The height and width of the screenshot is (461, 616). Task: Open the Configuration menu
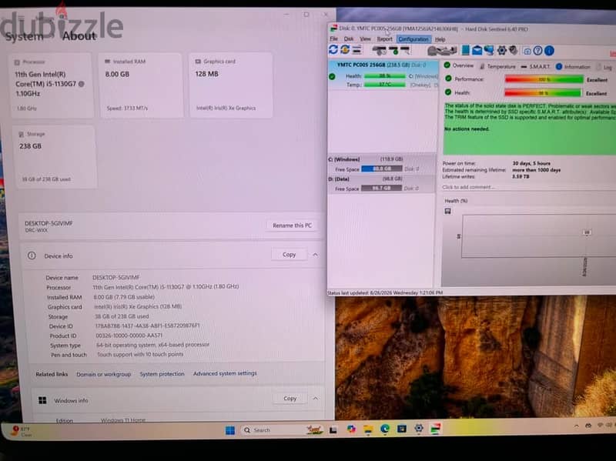tap(413, 39)
